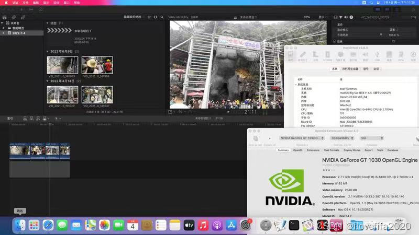Open Reminders app in the Dock
Screen dimensions: 419x235
[161, 226]
